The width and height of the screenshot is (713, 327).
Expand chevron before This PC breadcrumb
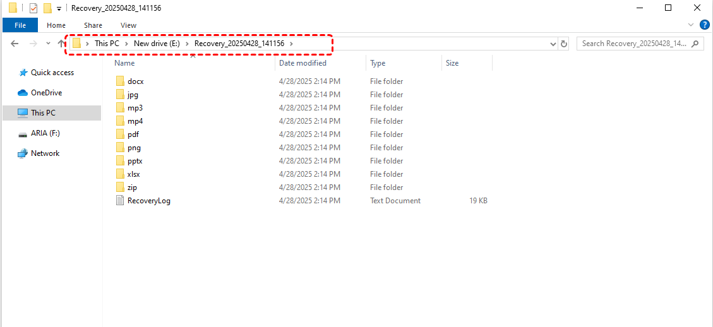click(x=87, y=44)
